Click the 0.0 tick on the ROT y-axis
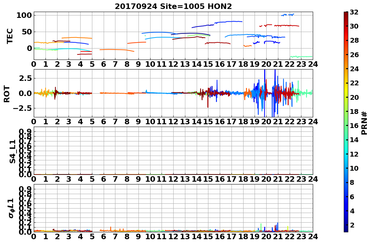The width and height of the screenshot is (371, 244). pos(25,93)
